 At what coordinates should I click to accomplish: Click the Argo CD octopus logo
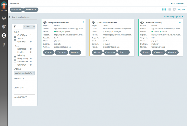tap(4, 5)
